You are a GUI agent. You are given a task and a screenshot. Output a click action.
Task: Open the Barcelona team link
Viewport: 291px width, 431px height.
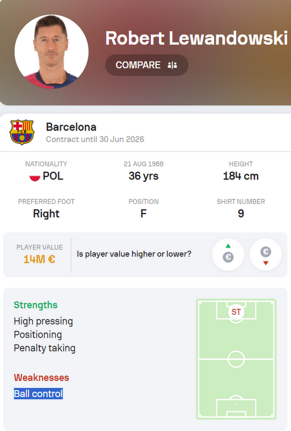71,127
